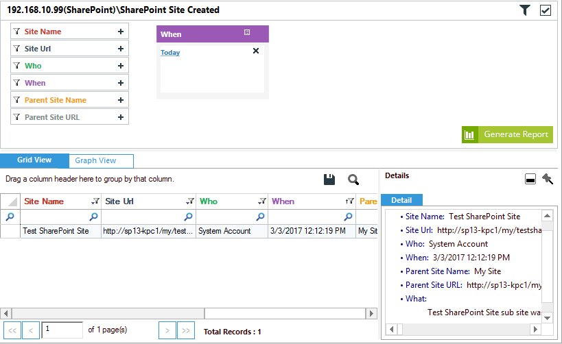Screen dimensions: 562x344
Task: Save grid data using floppy disk icon
Action: [329, 180]
